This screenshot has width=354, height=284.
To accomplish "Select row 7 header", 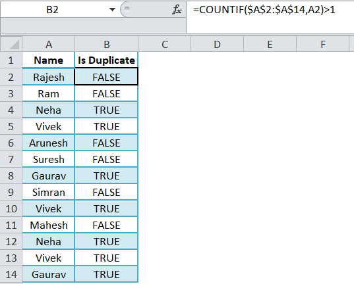I will (x=11, y=159).
